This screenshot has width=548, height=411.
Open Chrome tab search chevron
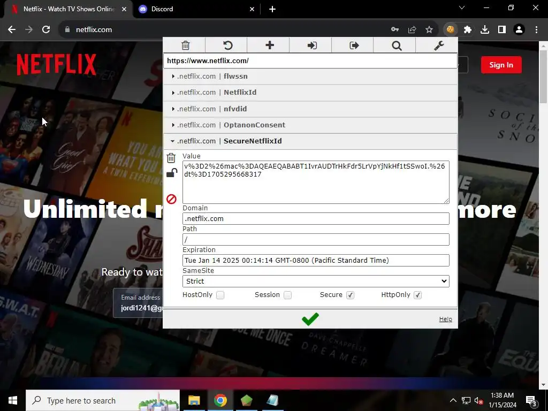462,7
